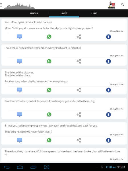Open the recent apps button

coord(33,167)
